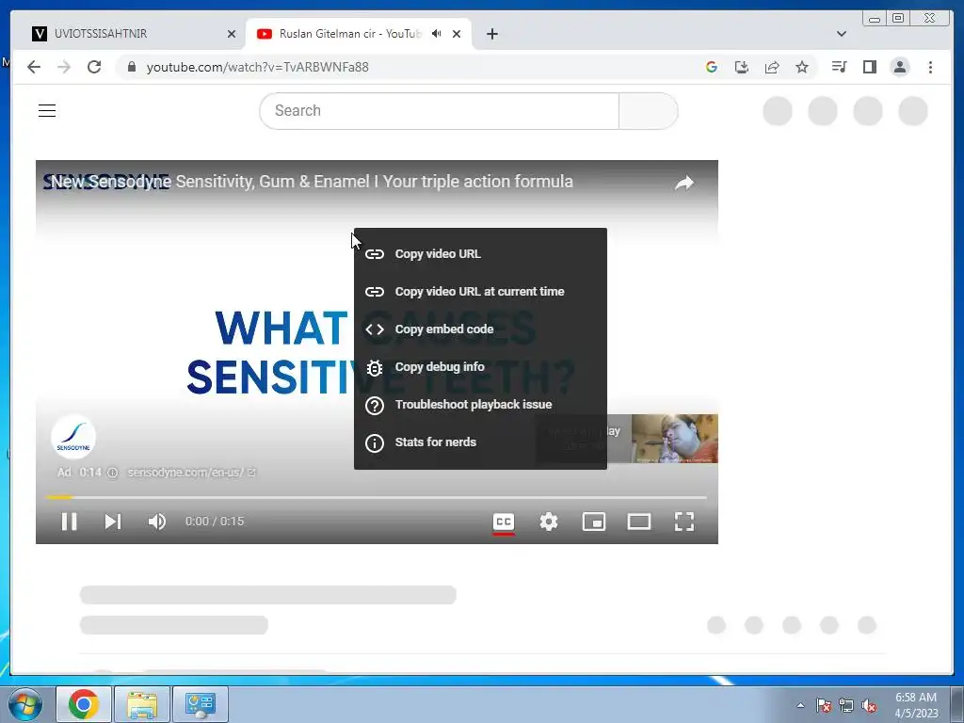Choose Copy embed code
964x723 pixels.
[x=480, y=329]
